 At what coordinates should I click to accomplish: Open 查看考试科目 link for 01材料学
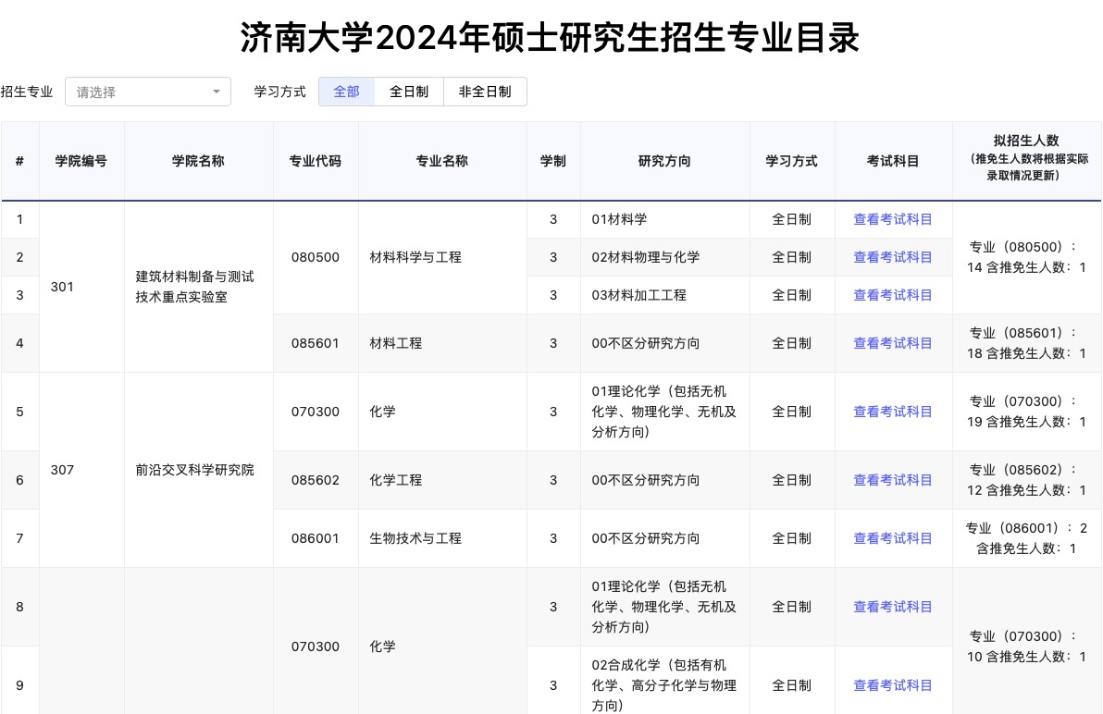click(x=893, y=219)
